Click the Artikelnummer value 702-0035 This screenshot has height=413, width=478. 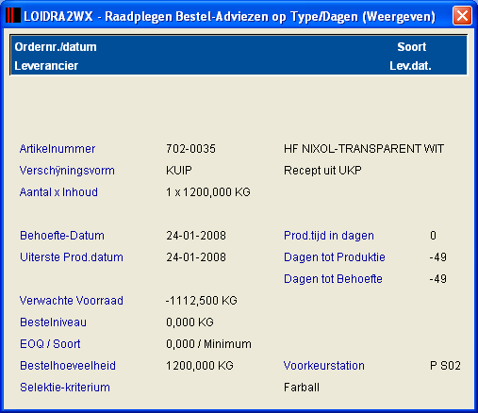[190, 149]
